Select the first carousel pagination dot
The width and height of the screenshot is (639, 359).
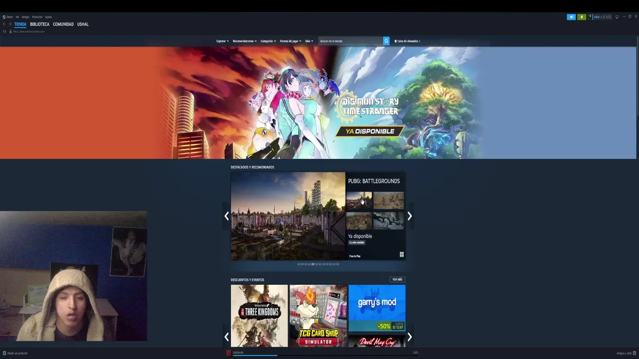299,264
